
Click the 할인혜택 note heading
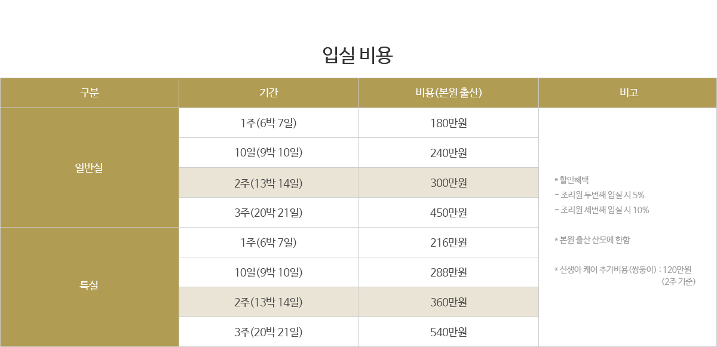click(x=572, y=180)
